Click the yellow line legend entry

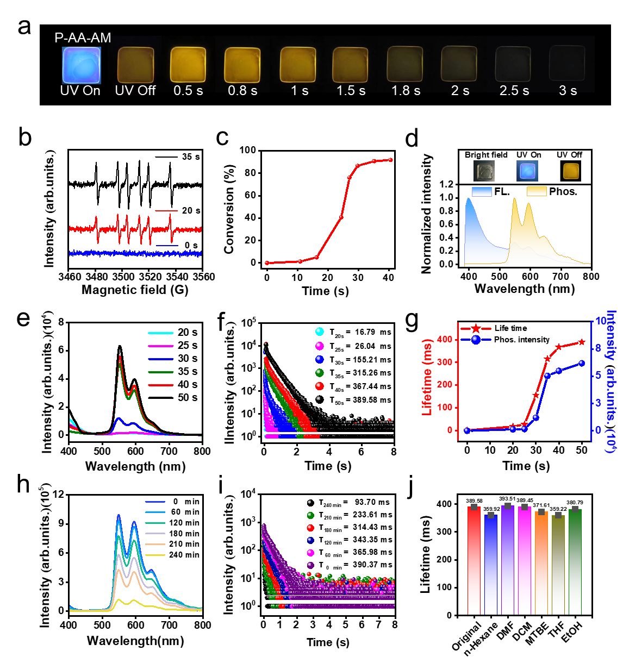tap(155, 555)
